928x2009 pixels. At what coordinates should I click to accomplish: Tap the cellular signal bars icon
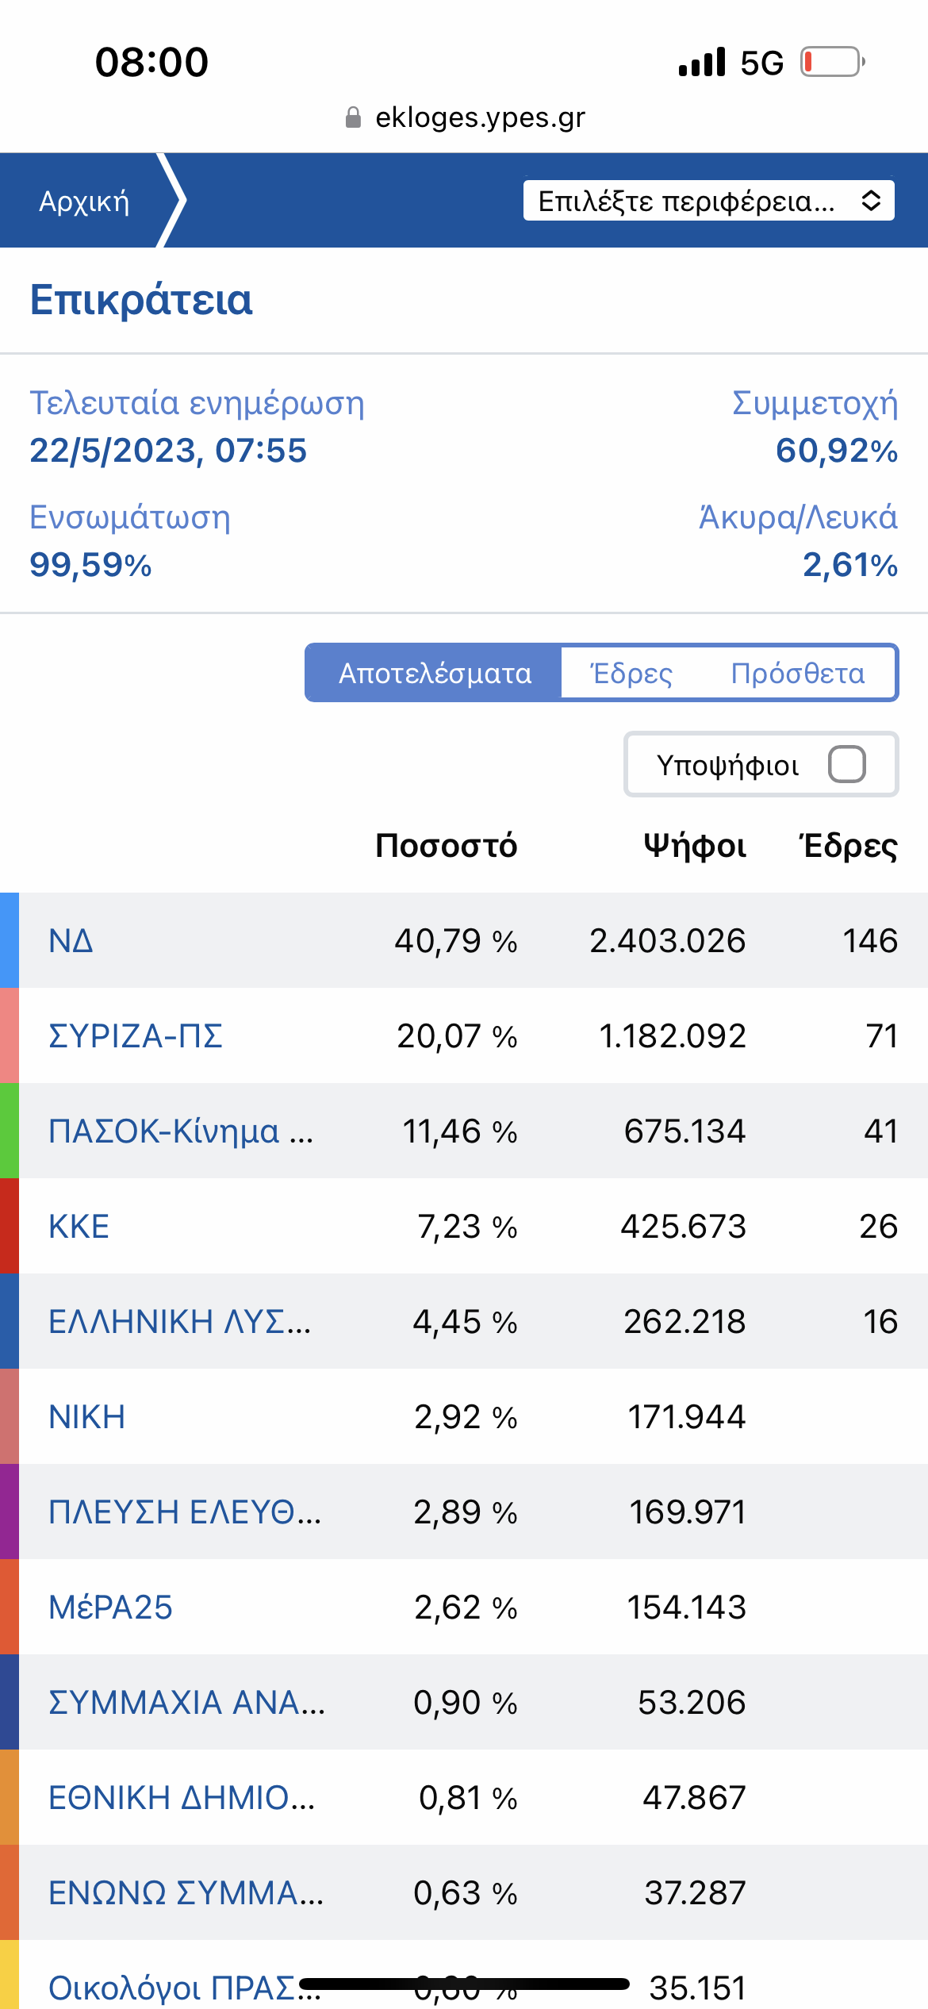coord(702,62)
